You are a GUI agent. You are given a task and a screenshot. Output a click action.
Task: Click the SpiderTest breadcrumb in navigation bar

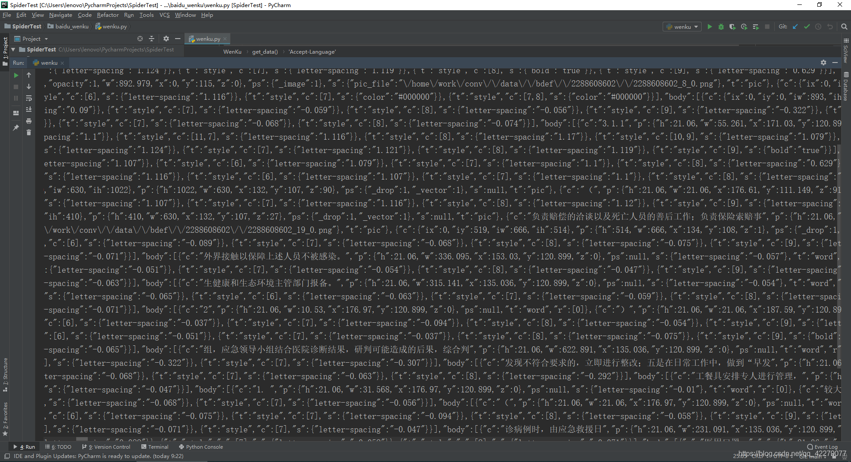pos(23,26)
